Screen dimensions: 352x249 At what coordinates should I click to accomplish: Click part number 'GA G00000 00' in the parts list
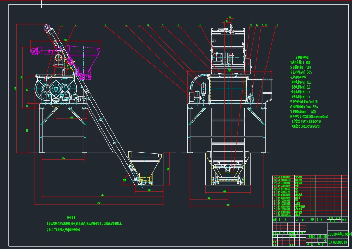284,198
